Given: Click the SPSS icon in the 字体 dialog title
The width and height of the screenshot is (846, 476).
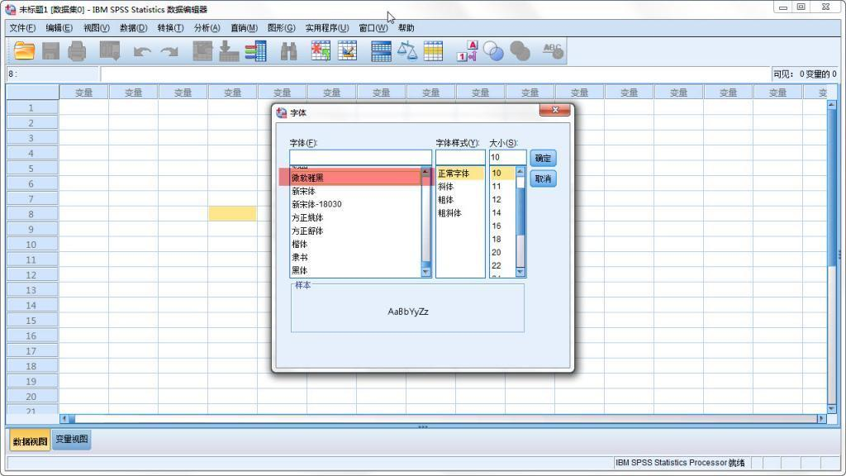Looking at the screenshot, I should (x=281, y=112).
